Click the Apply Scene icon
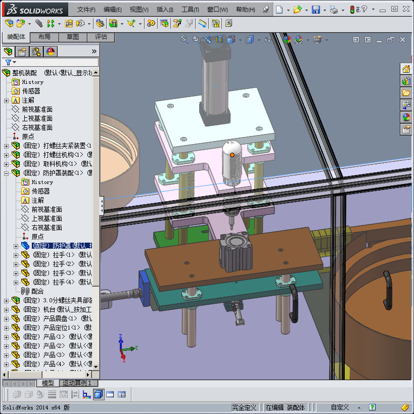This screenshot has width=414, height=414. (299, 39)
